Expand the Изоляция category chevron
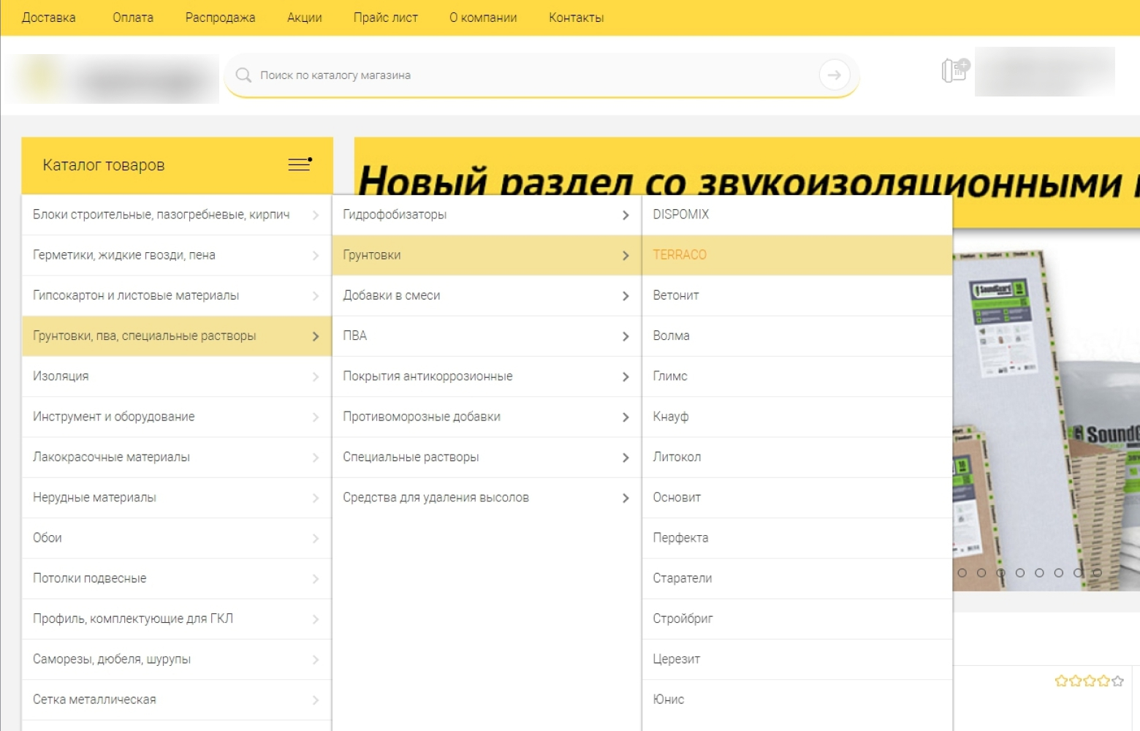This screenshot has width=1140, height=731. (x=316, y=376)
